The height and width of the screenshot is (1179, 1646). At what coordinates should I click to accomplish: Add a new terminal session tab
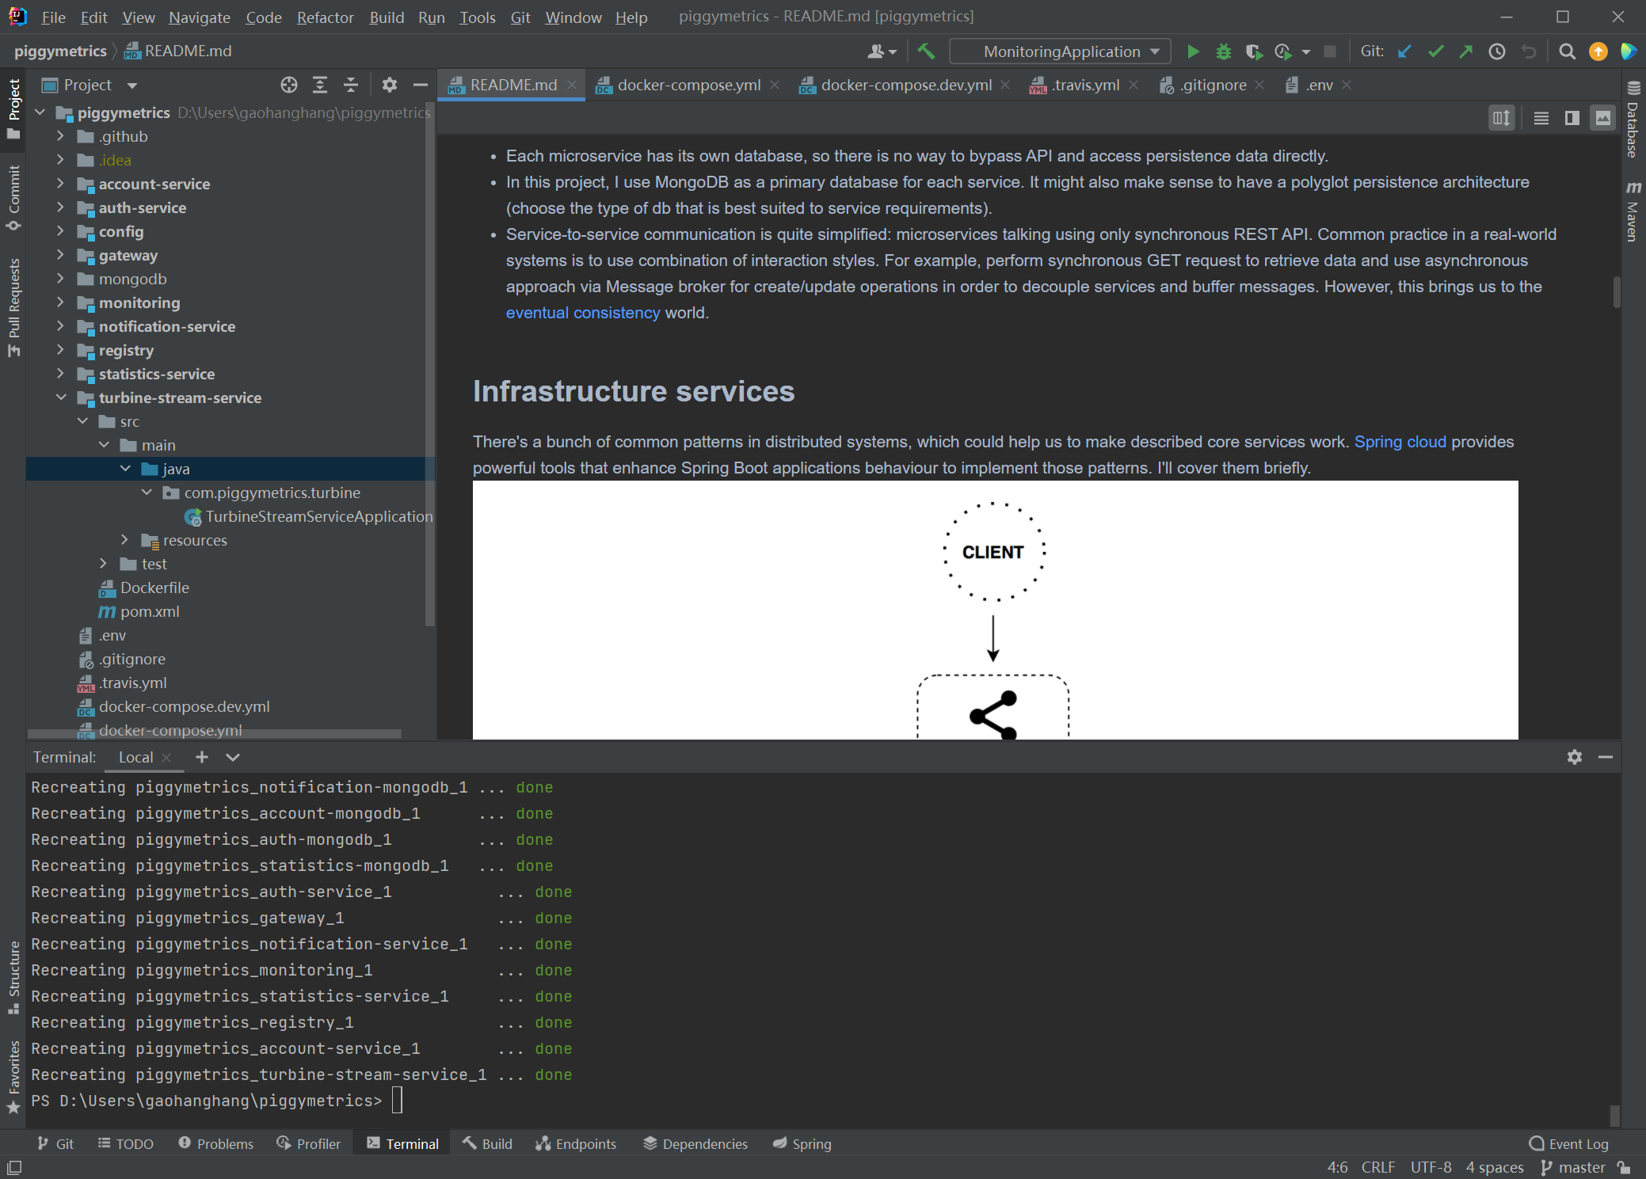tap(202, 757)
